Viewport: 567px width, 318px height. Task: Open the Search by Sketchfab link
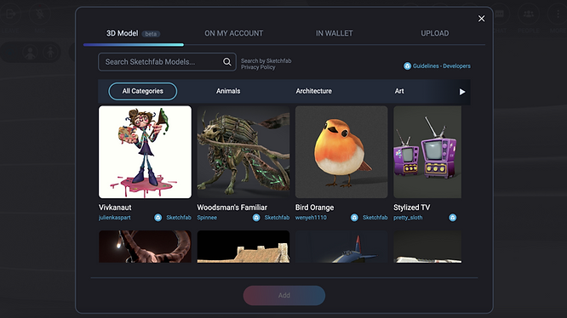pos(266,60)
